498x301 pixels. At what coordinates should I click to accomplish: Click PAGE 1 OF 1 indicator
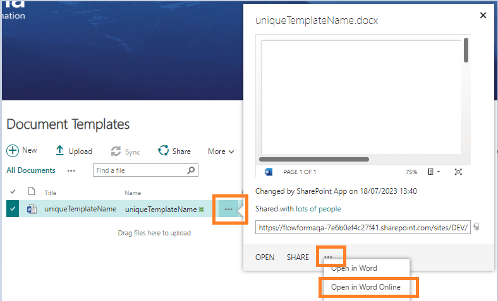coord(300,172)
